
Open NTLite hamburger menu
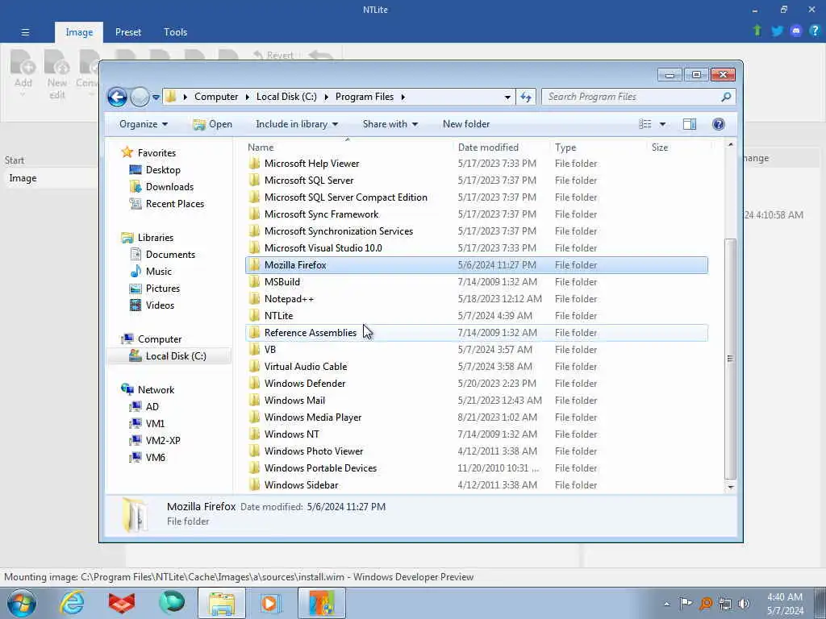25,32
